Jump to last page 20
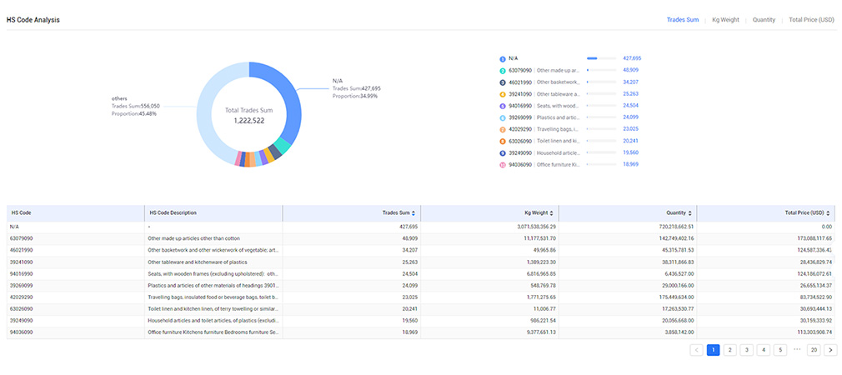 tap(813, 350)
